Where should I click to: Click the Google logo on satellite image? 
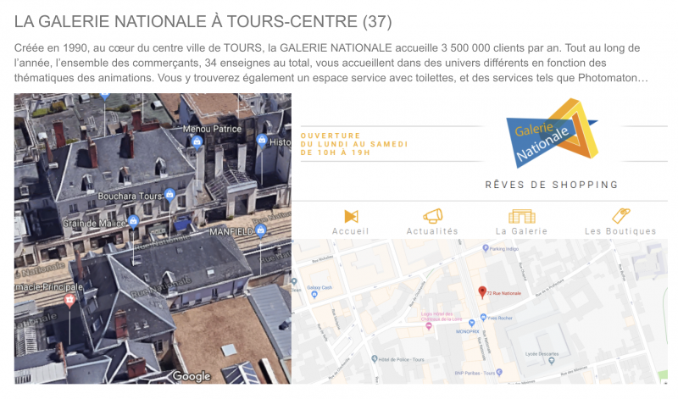(x=192, y=376)
